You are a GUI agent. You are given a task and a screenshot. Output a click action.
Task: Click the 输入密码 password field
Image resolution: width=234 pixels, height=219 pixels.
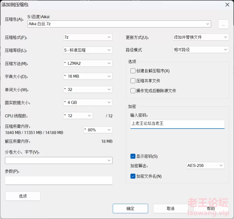[x=177, y=124]
